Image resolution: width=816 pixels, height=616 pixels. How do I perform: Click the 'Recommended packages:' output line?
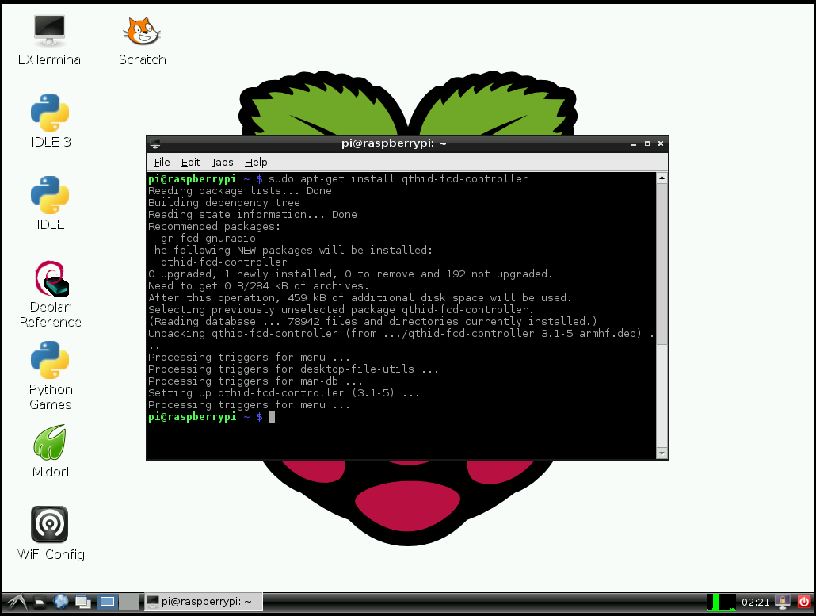point(215,227)
